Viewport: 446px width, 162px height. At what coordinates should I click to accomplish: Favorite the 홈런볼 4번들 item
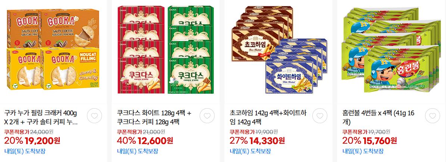[432, 116]
